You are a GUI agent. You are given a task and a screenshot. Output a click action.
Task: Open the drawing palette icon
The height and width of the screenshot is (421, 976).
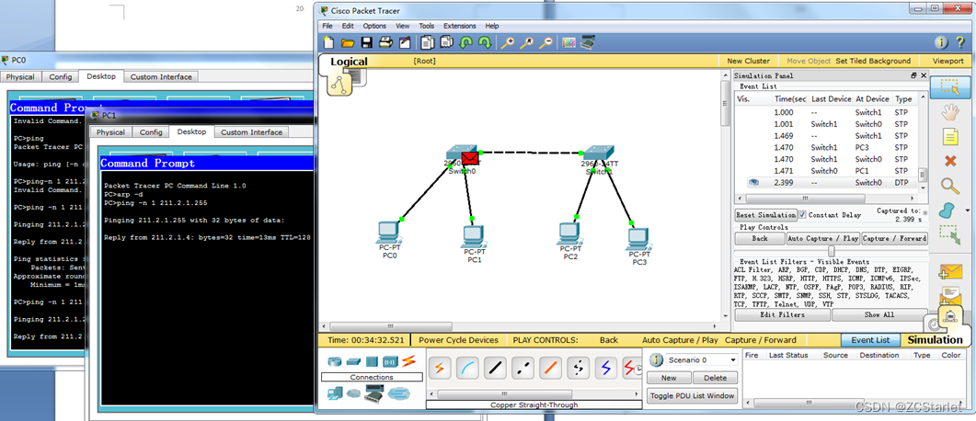[x=568, y=43]
